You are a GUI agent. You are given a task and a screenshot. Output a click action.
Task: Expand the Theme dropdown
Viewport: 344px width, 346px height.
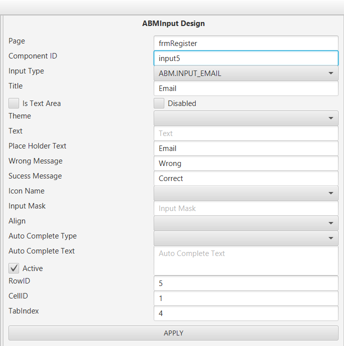pyautogui.click(x=245, y=118)
